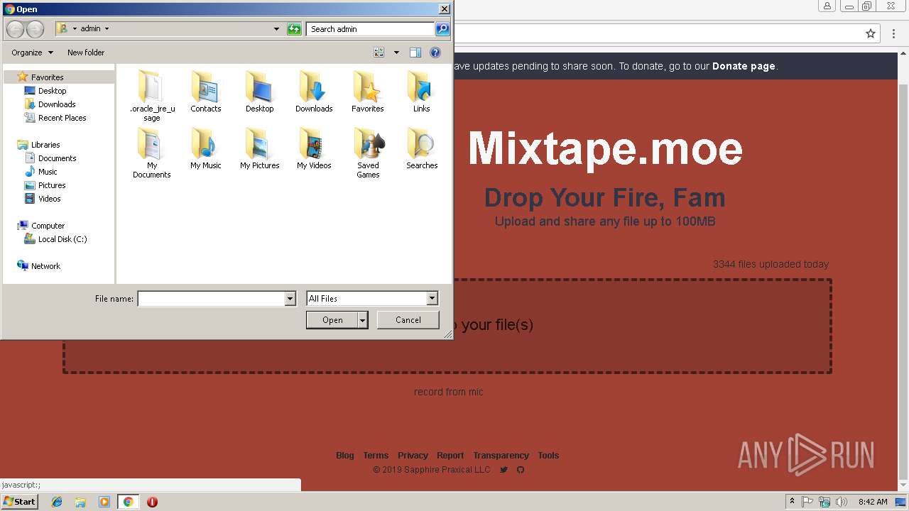Open the Tools footer link
This screenshot has width=909, height=511.
coord(548,456)
